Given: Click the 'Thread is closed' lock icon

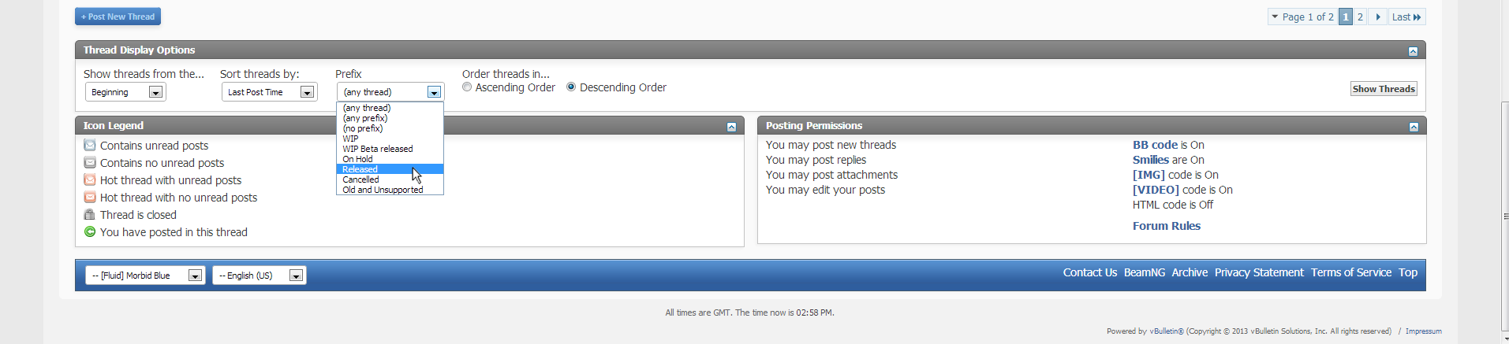Looking at the screenshot, I should pos(90,214).
